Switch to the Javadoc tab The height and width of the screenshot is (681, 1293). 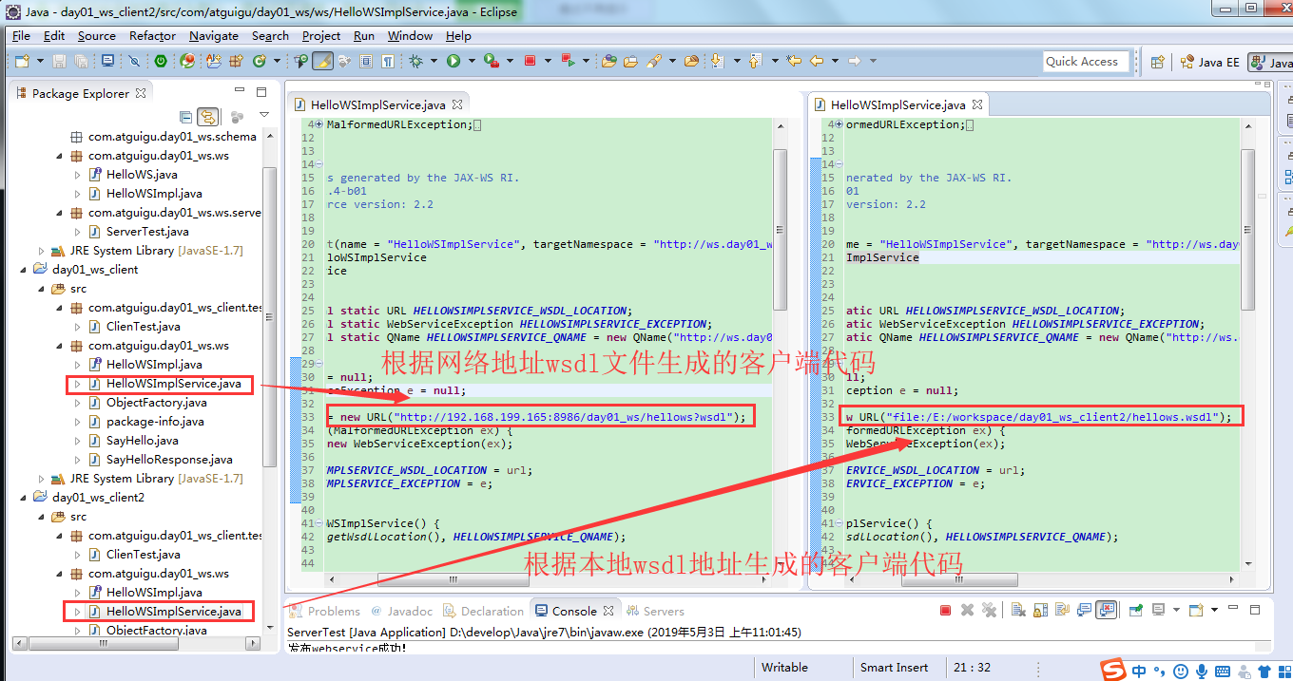point(402,611)
